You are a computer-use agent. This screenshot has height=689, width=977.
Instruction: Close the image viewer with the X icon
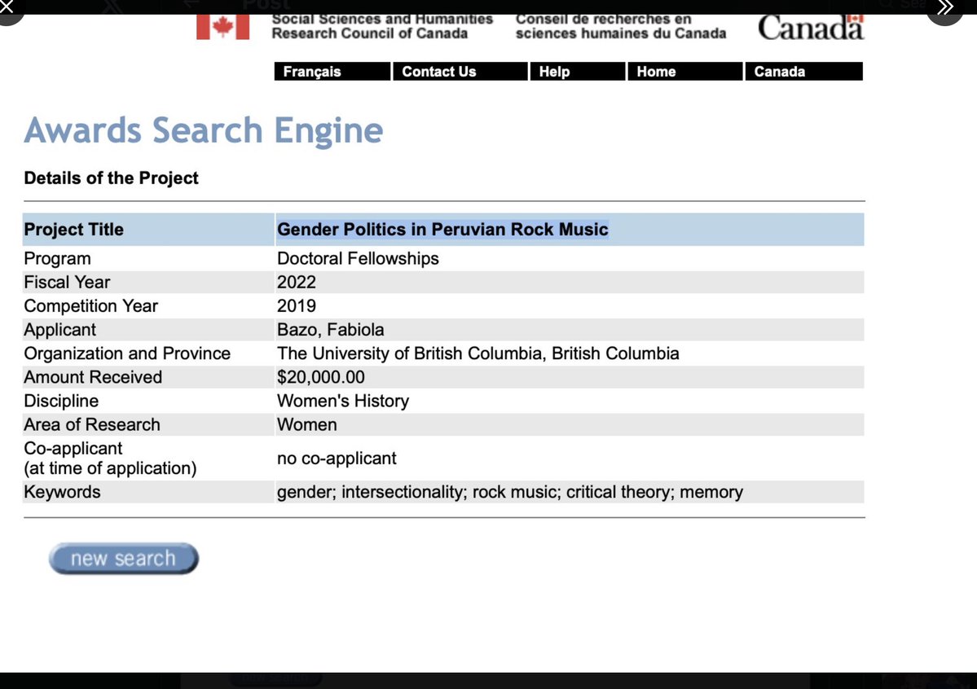tap(7, 7)
